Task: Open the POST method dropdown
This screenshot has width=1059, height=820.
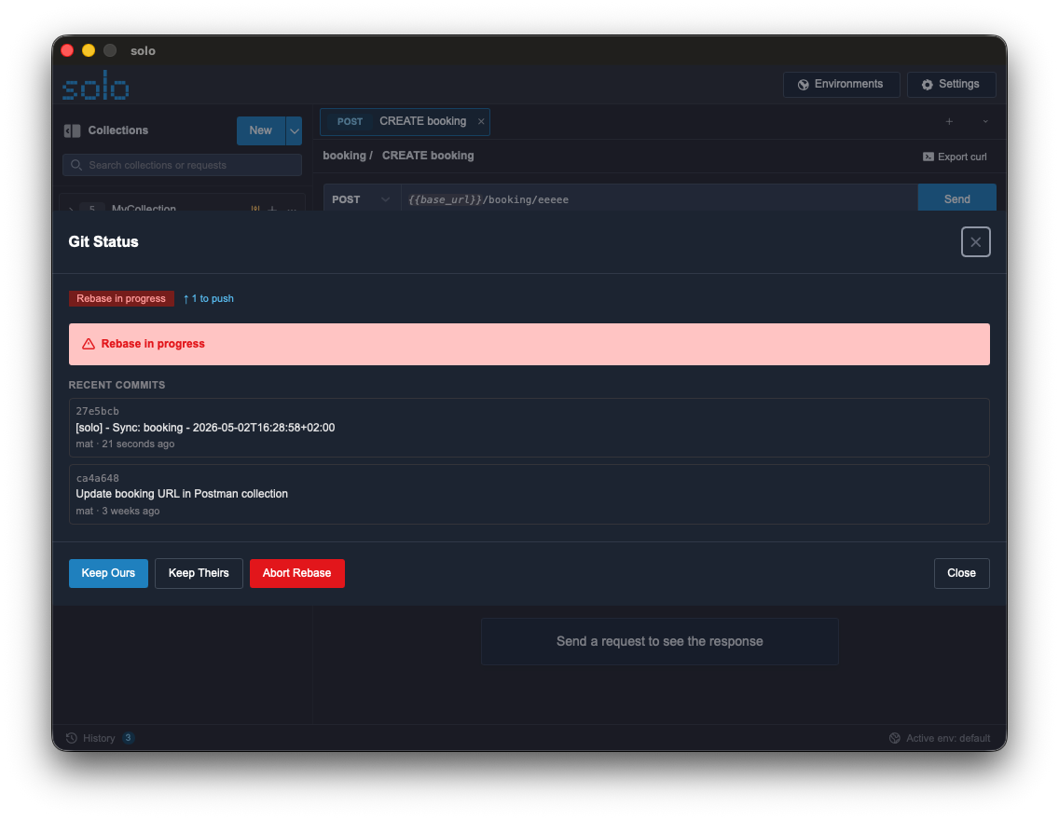Action: 362,199
